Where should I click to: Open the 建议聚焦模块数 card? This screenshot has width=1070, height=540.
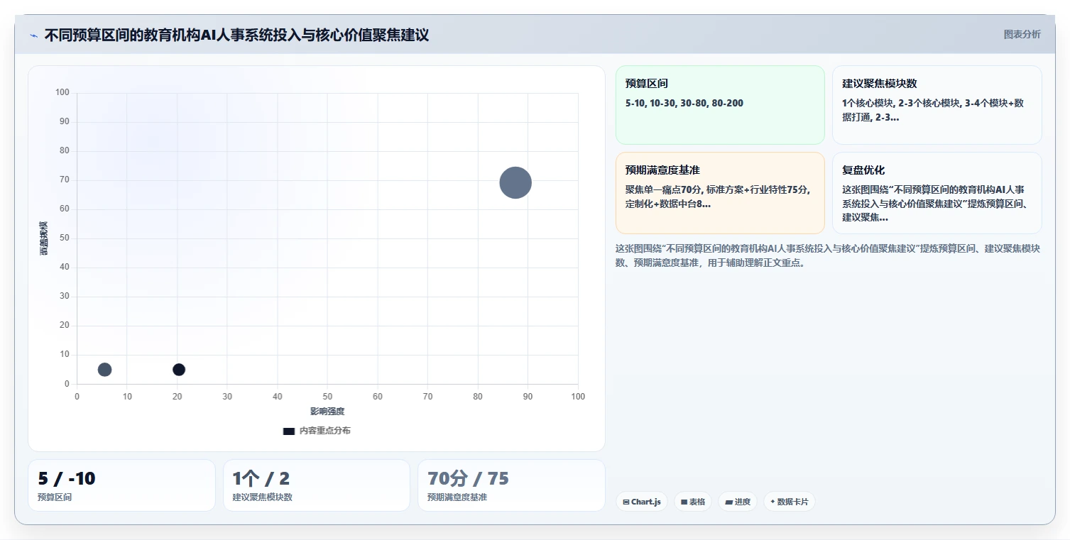tap(937, 105)
